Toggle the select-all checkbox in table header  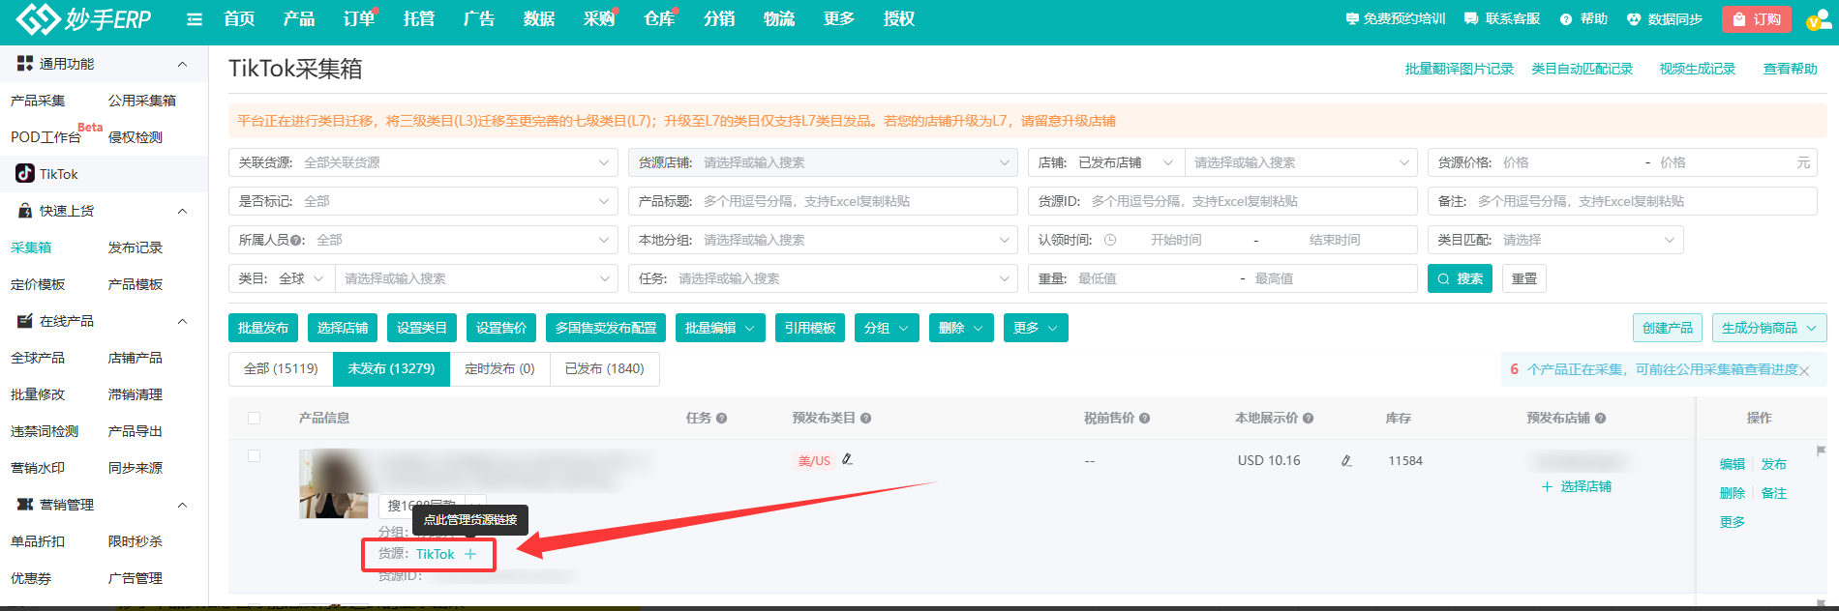(254, 419)
